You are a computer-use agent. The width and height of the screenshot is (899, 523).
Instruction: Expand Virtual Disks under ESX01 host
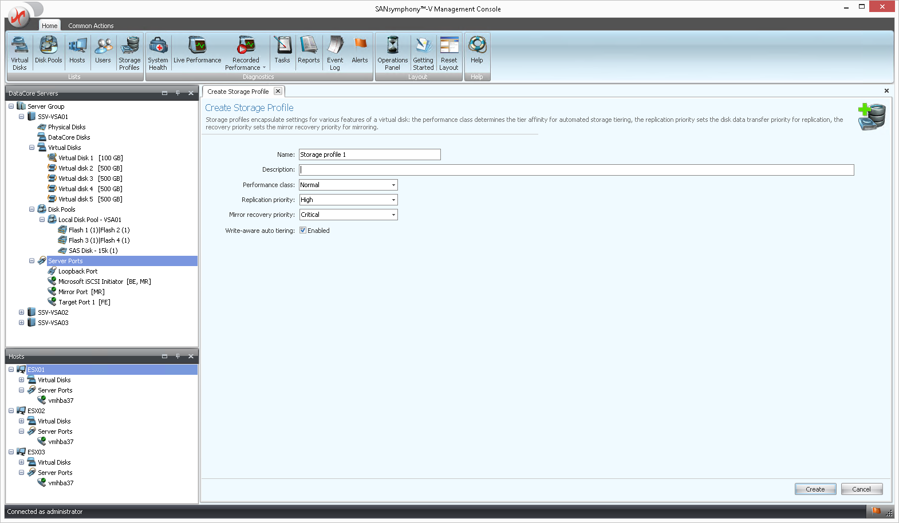(x=21, y=380)
